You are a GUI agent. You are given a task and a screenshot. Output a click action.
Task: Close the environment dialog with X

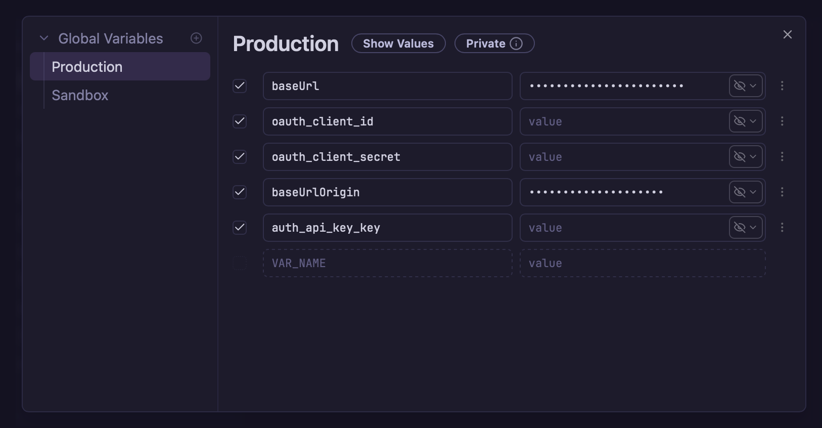(788, 34)
